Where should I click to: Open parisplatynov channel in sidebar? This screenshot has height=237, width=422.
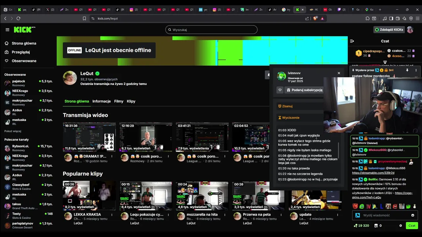coord(28,225)
